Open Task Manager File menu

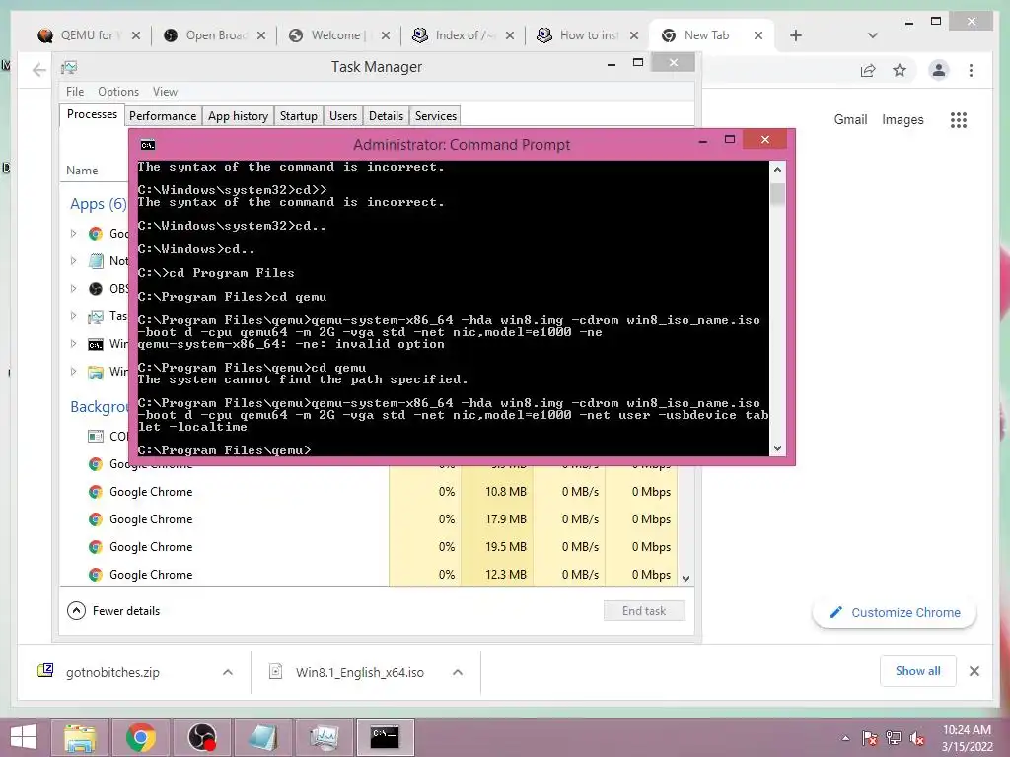click(75, 92)
